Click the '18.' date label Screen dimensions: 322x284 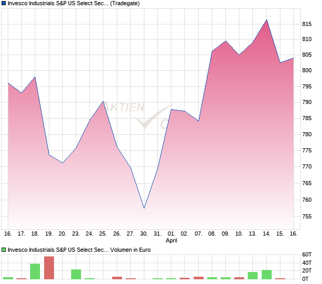tap(35, 234)
